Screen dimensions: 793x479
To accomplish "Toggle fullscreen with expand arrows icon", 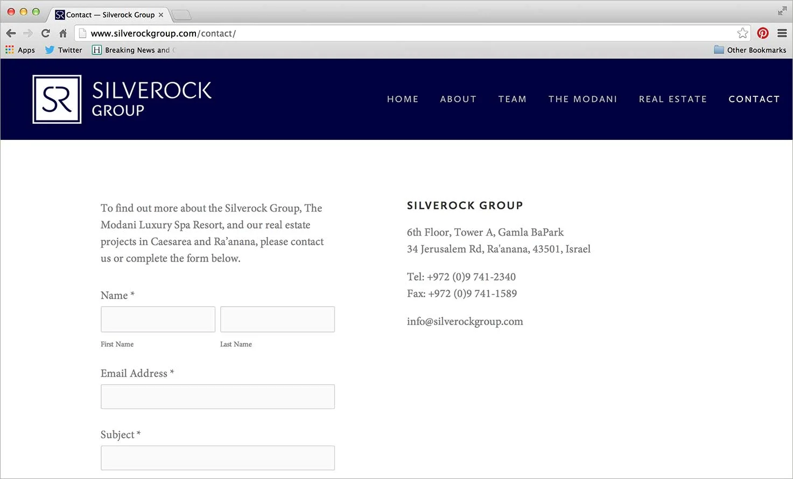I will 782,11.
